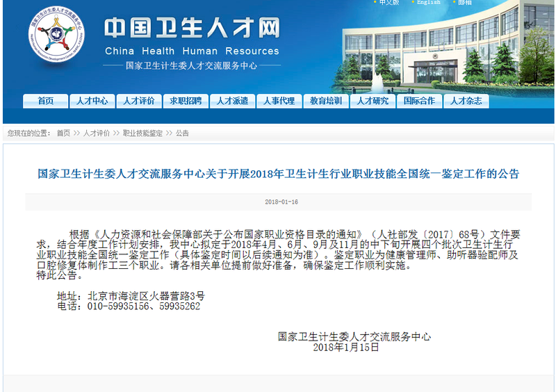This screenshot has height=392, width=556.
Task: Go to 人才评价 in the breadcrumb
Action: coord(97,133)
